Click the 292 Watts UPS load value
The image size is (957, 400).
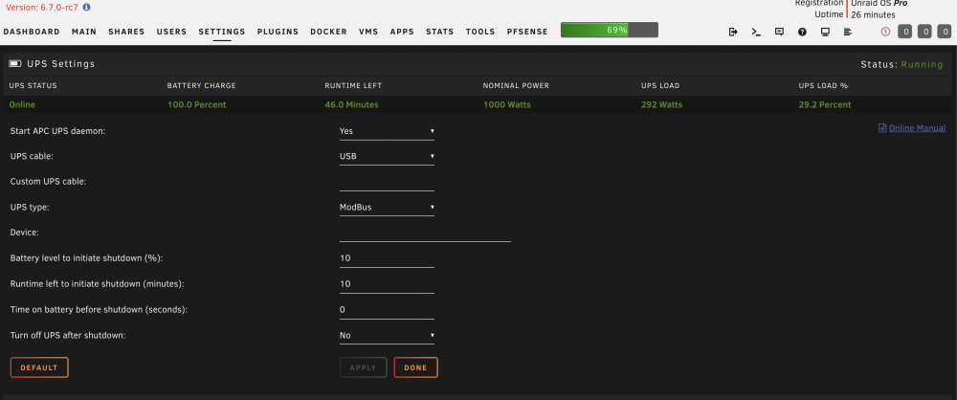(661, 104)
